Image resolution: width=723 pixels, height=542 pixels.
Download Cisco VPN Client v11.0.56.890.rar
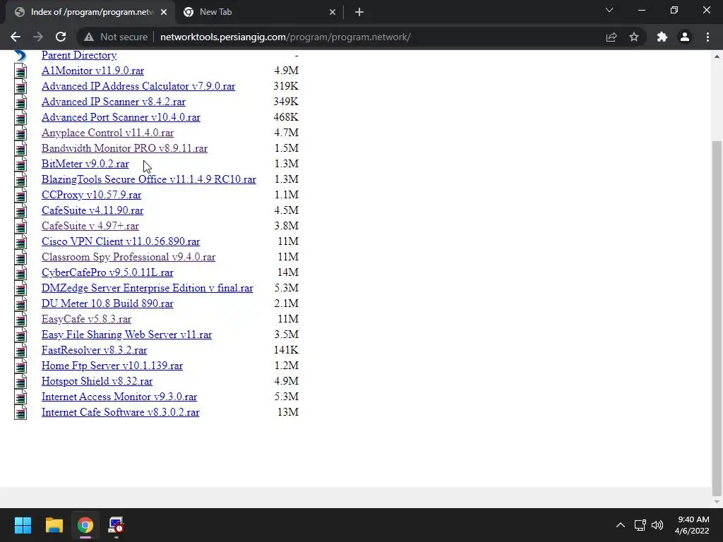tap(121, 241)
